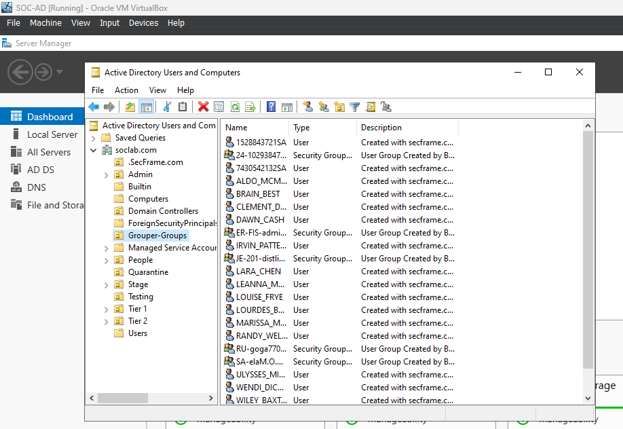Image resolution: width=623 pixels, height=429 pixels.
Task: Open the Action menu
Action: point(126,90)
